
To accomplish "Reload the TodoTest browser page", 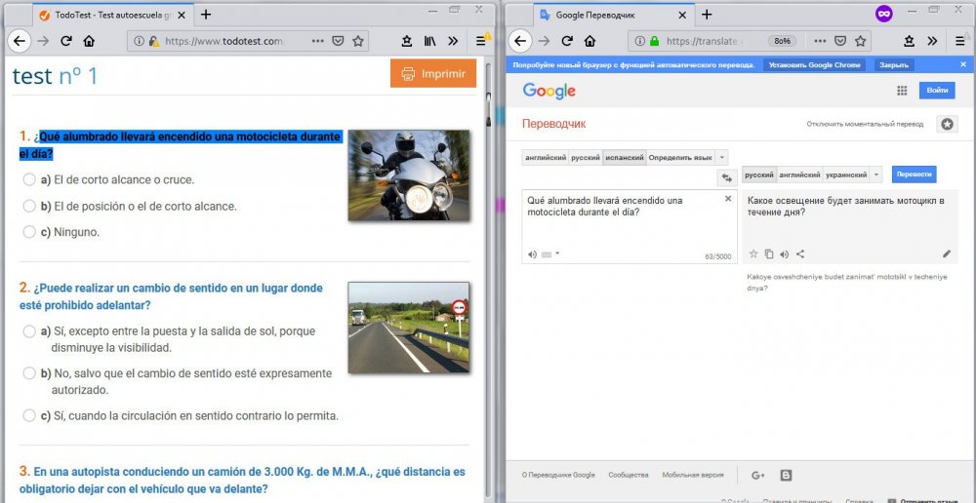I will pyautogui.click(x=66, y=42).
